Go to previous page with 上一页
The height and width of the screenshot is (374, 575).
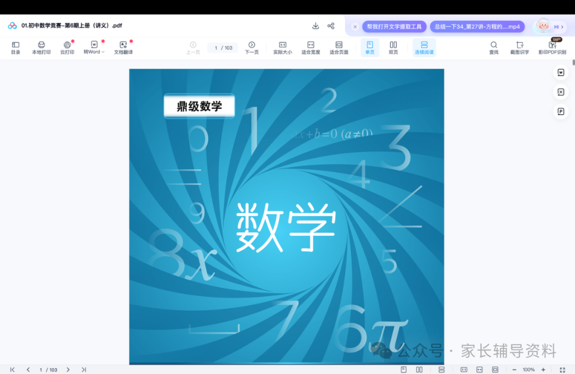pyautogui.click(x=193, y=48)
